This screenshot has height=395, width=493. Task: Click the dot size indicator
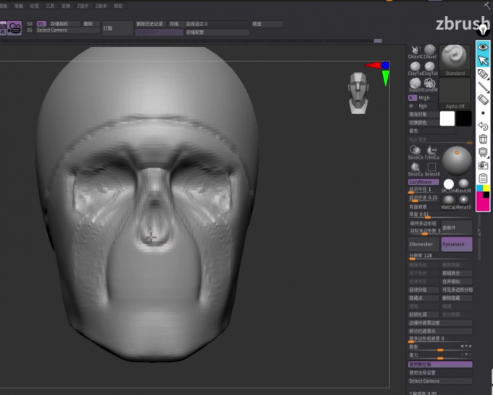tap(483, 113)
